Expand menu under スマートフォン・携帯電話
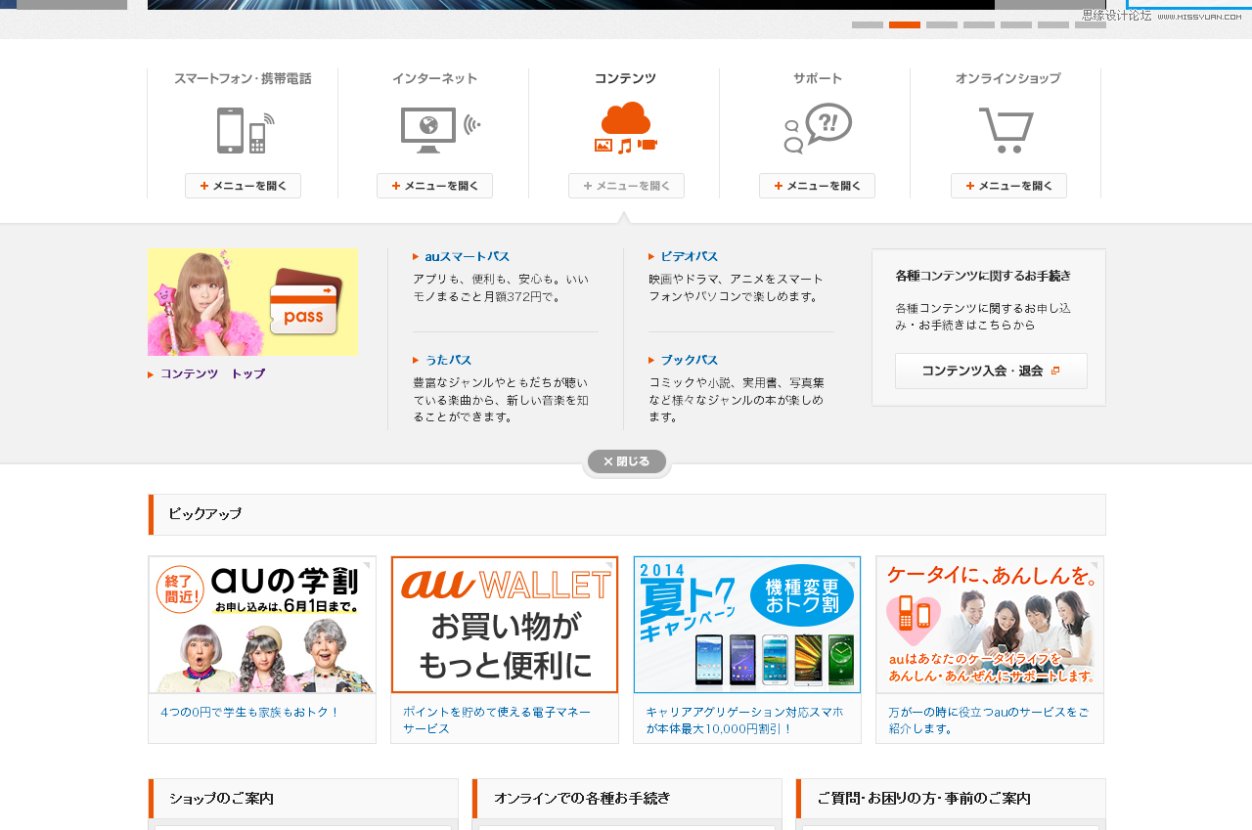This screenshot has height=830, width=1252. (x=243, y=186)
